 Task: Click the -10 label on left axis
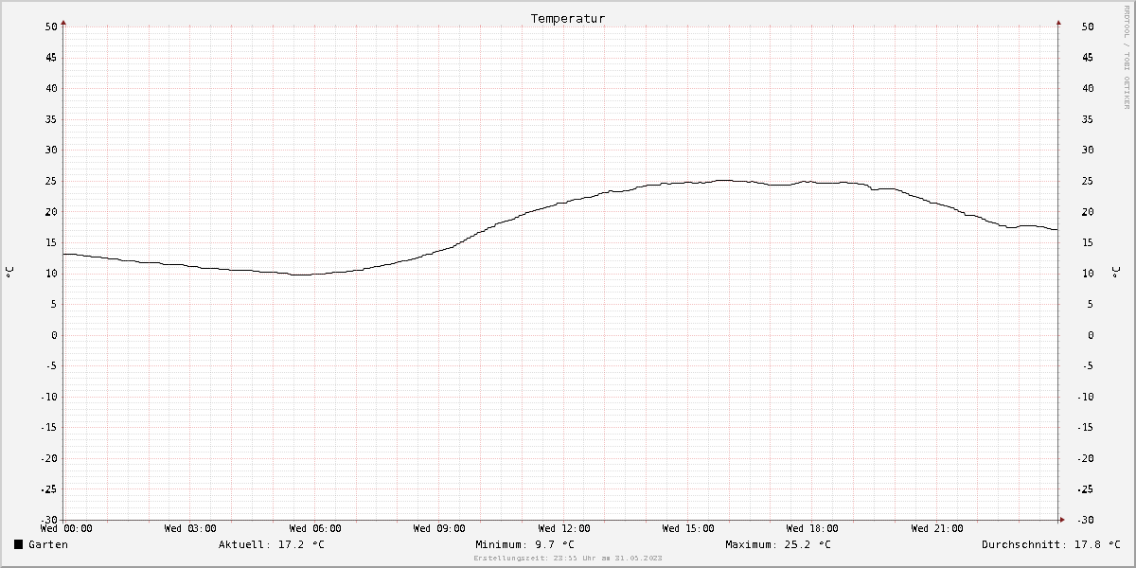pos(48,397)
